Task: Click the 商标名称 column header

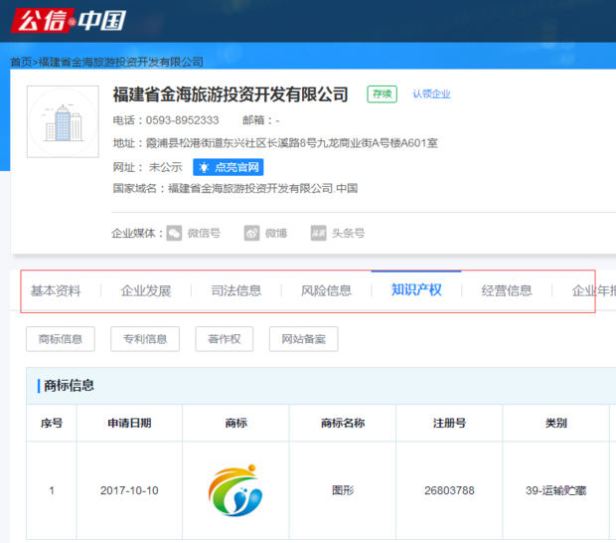Action: tap(343, 423)
